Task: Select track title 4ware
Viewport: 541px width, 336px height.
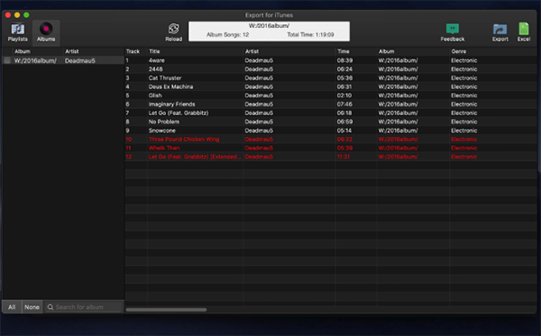Action: [157, 60]
